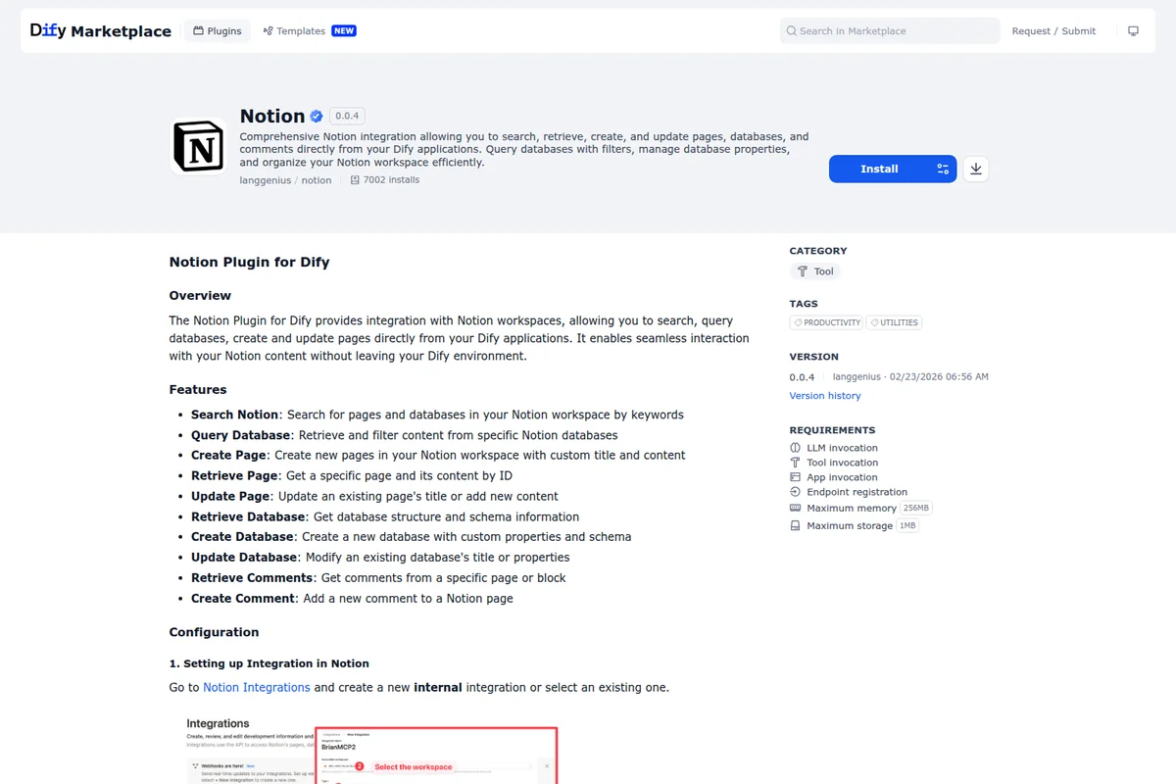This screenshot has height=784, width=1176.
Task: Open Version history
Action: coord(825,395)
